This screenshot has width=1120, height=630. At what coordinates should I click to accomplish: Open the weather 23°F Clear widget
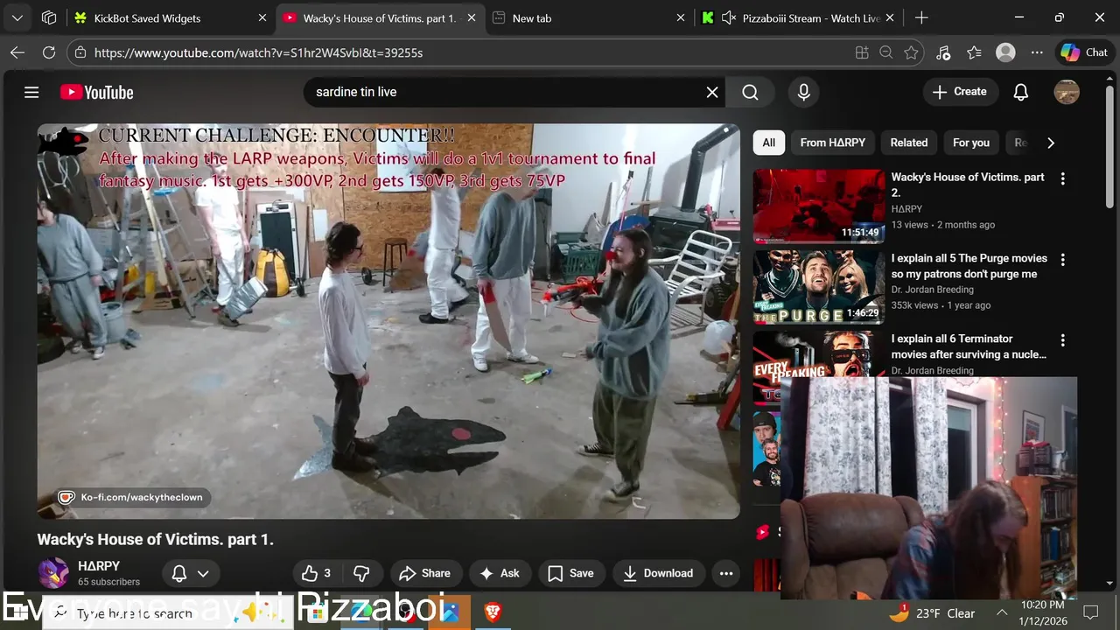click(933, 612)
